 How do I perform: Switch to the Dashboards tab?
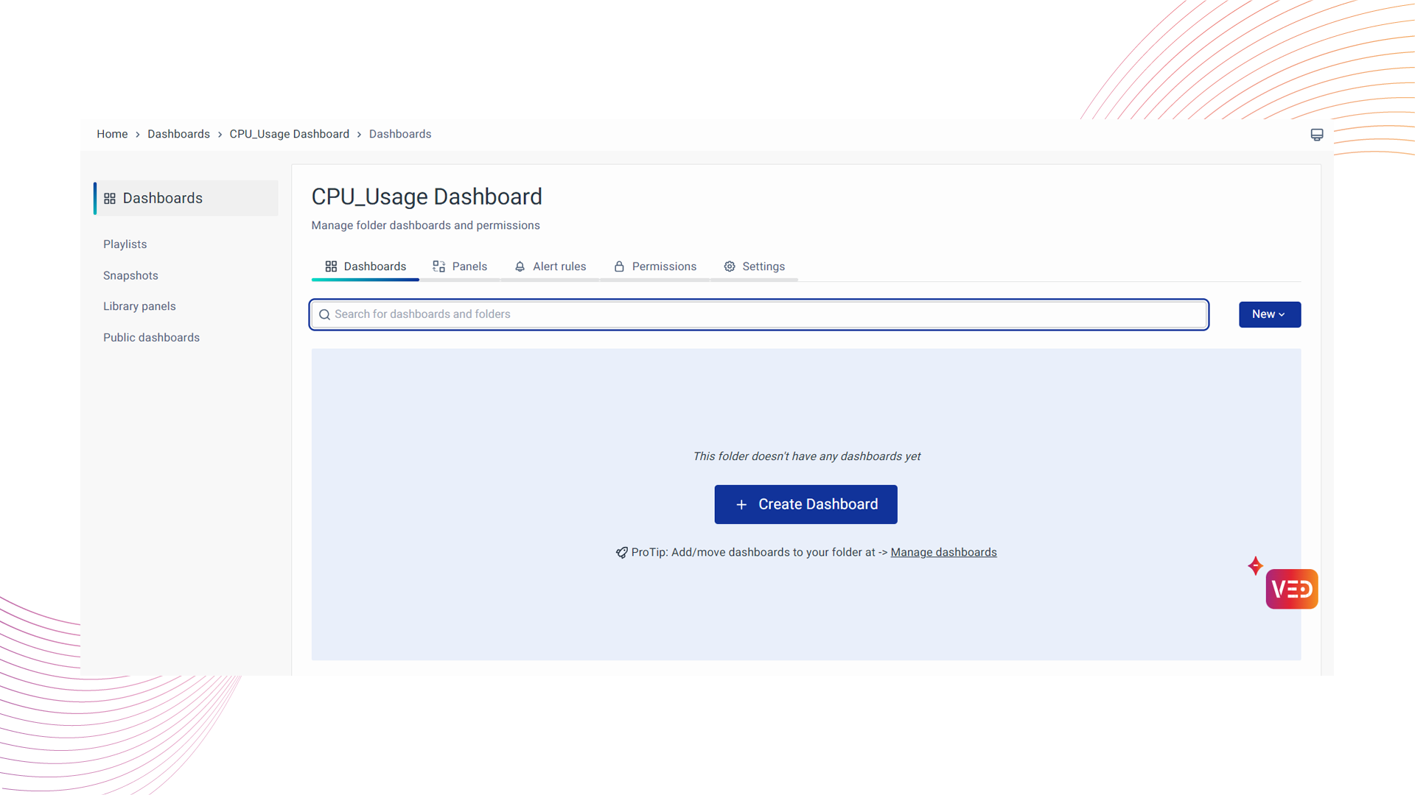click(x=366, y=266)
